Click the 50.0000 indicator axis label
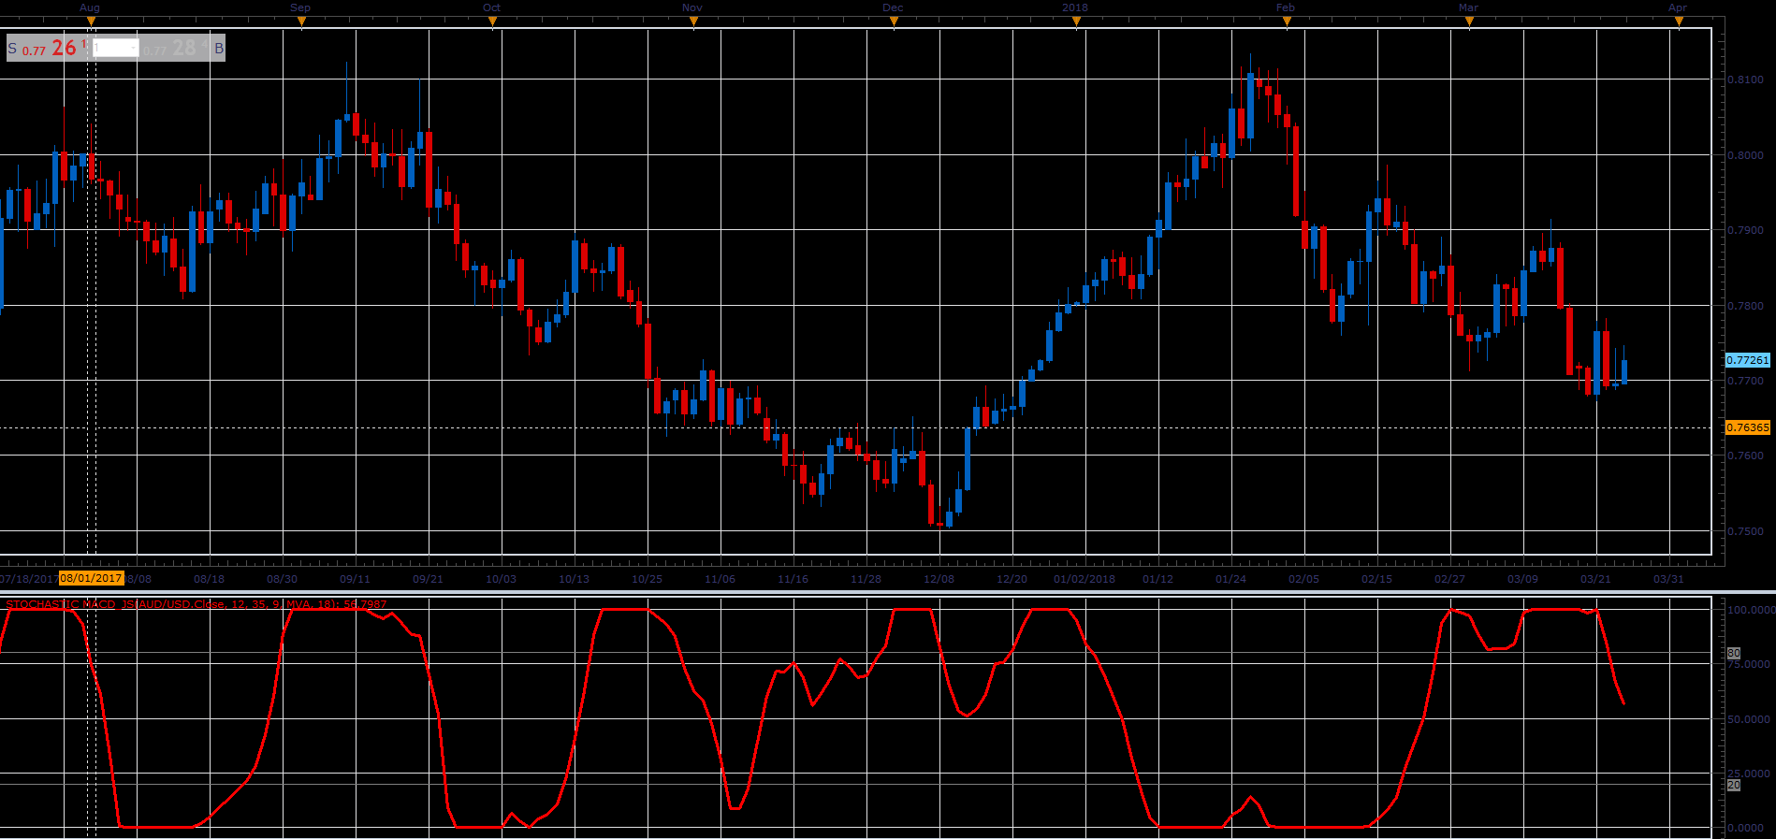The height and width of the screenshot is (839, 1776). pyautogui.click(x=1749, y=719)
